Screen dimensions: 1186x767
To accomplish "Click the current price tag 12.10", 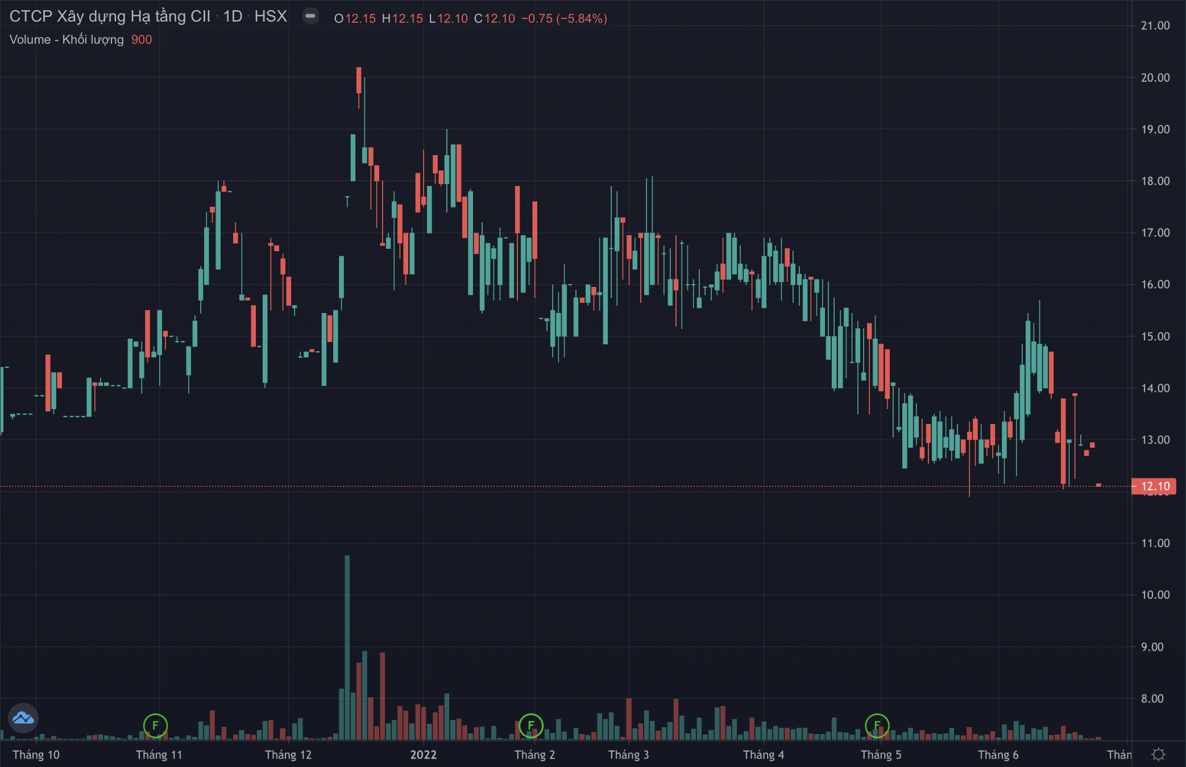I will tap(1154, 486).
